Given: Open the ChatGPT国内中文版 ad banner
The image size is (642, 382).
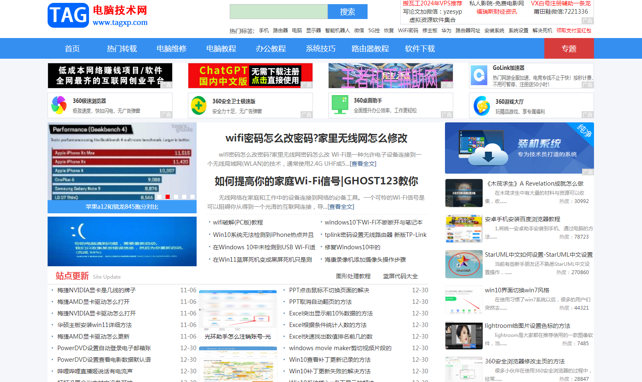Looking at the screenshot, I should pyautogui.click(x=250, y=76).
